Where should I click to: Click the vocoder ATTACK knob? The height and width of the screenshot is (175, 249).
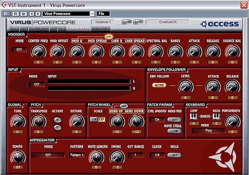coord(194,51)
